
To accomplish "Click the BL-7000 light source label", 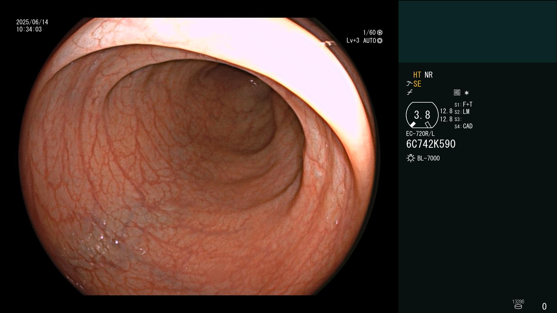I will coord(428,158).
